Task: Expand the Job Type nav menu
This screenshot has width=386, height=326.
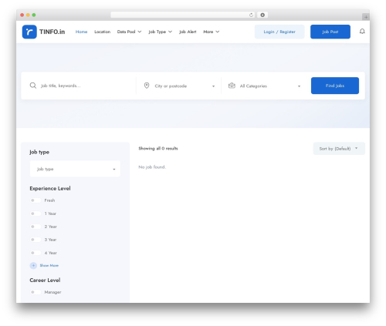Action: click(160, 32)
